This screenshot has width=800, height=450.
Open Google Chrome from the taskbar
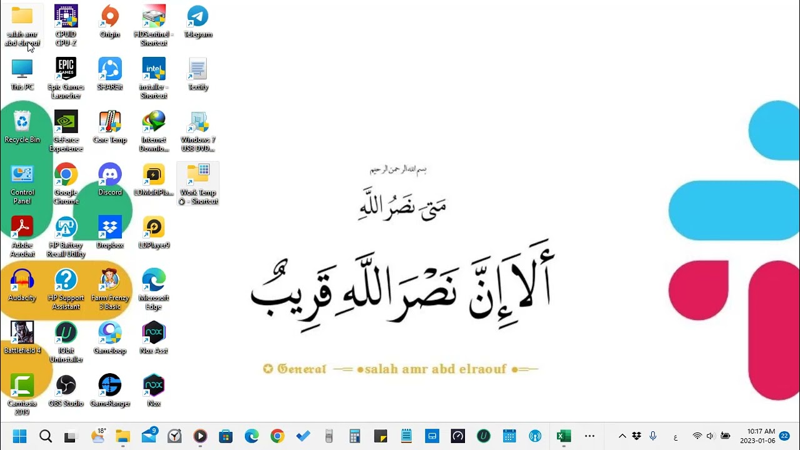277,436
